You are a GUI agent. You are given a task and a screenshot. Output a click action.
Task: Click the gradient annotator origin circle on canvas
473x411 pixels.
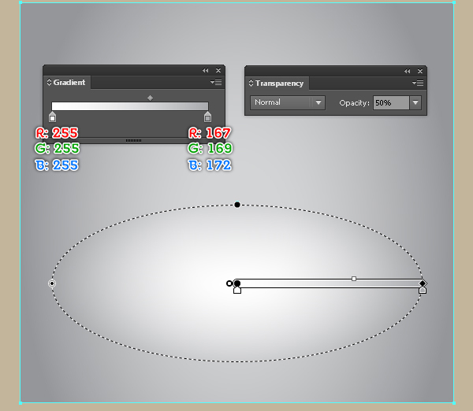click(229, 283)
